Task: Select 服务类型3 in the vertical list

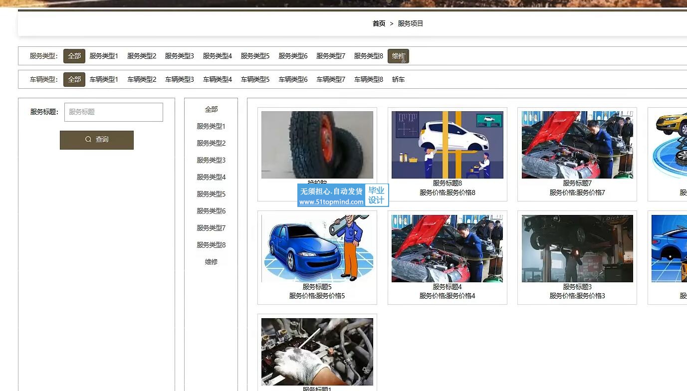Action: (x=211, y=160)
